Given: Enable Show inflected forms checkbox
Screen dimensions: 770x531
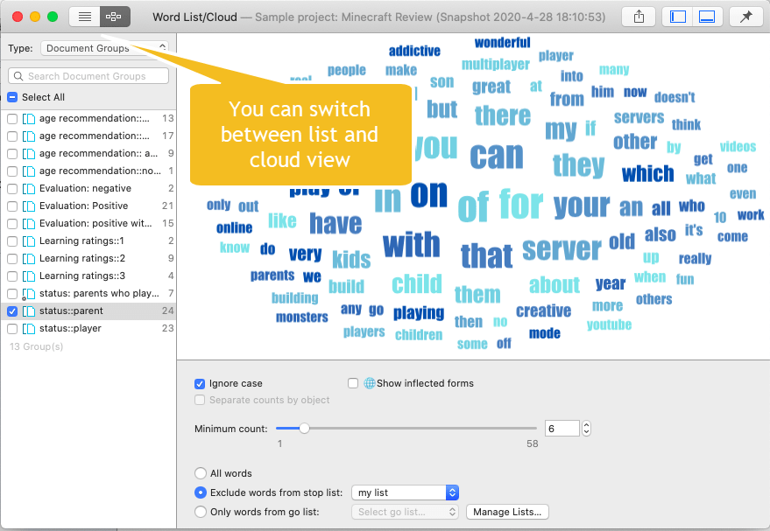Looking at the screenshot, I should (x=353, y=383).
